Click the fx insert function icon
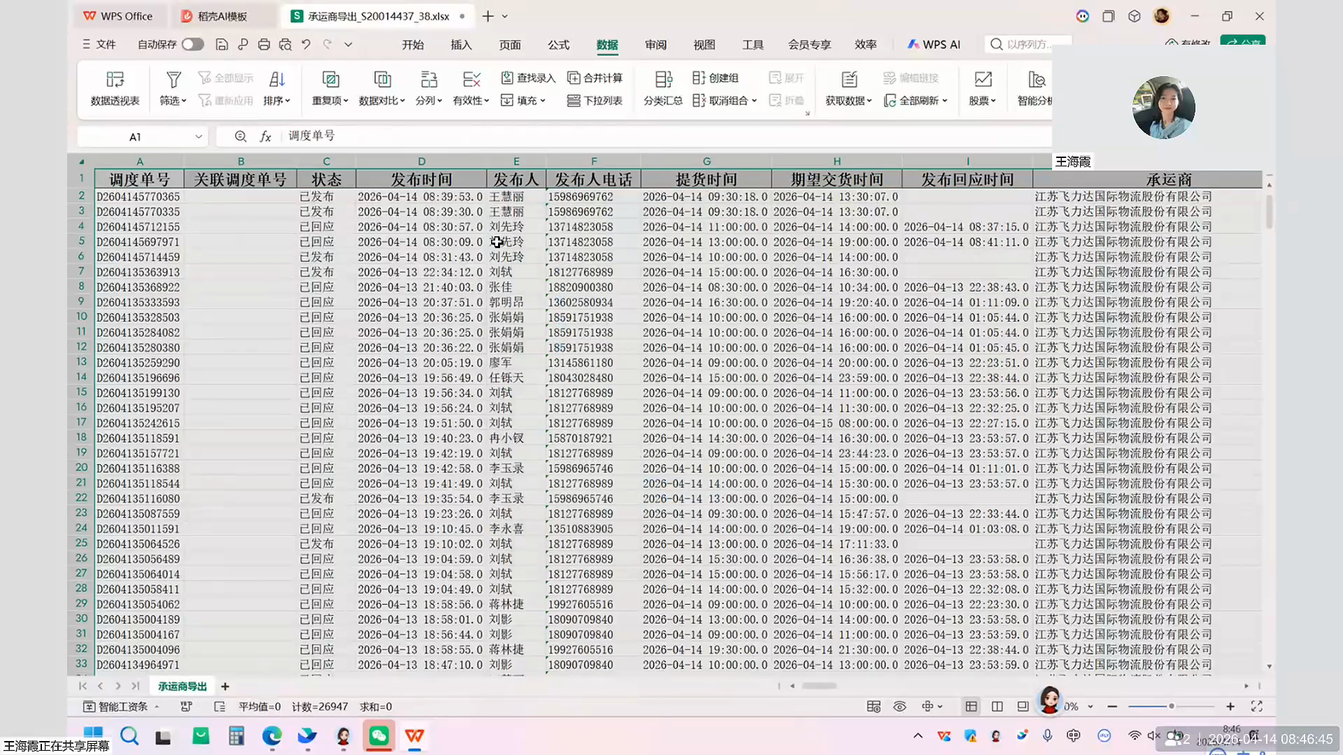This screenshot has width=1343, height=755. pos(265,137)
